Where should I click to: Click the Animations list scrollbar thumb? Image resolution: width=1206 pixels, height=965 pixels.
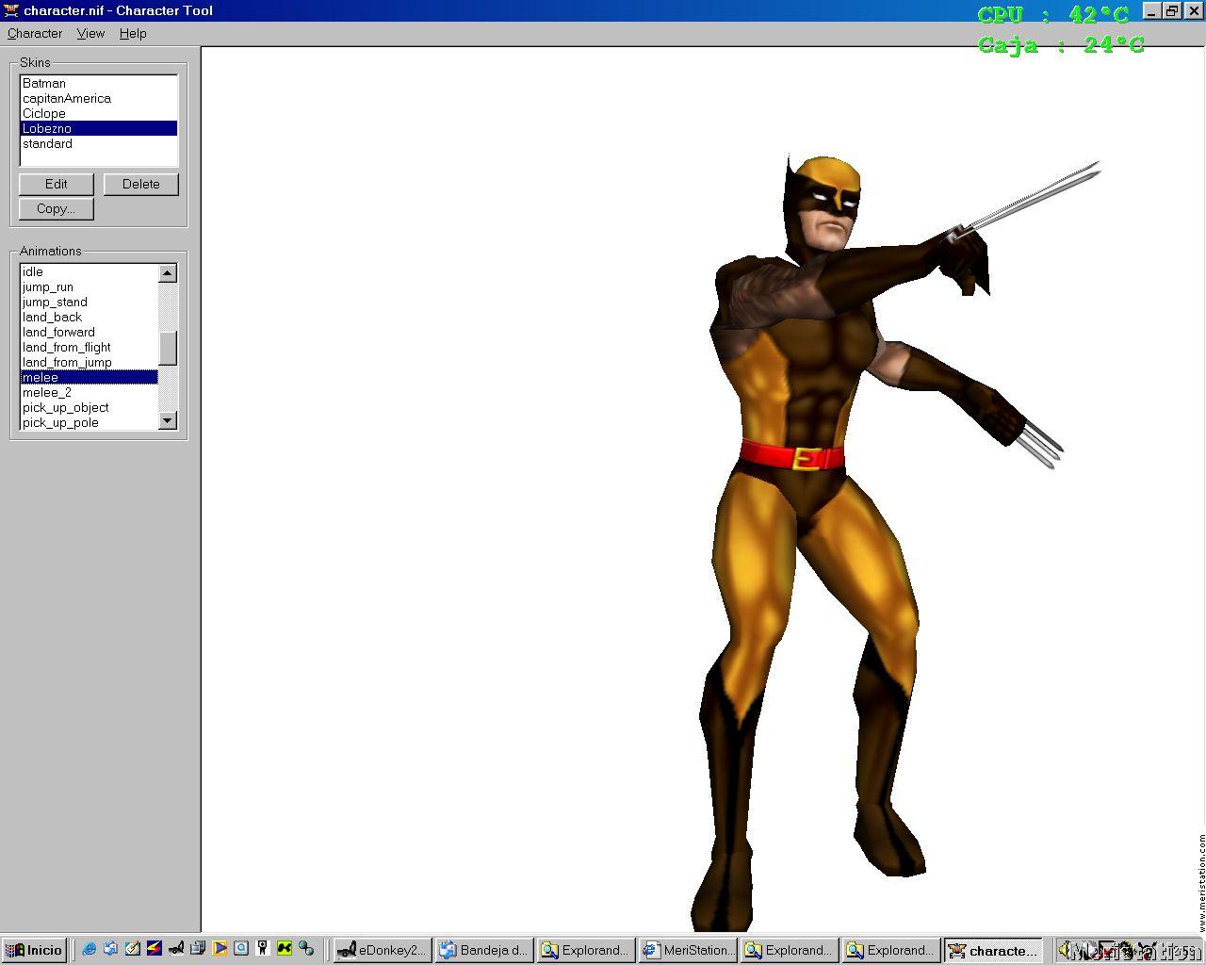point(168,349)
